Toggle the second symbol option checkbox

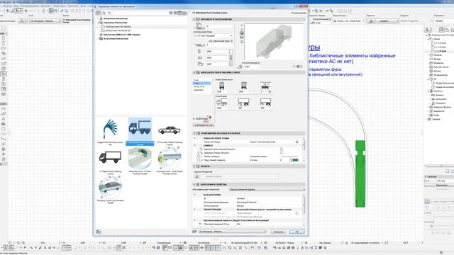click(x=282, y=153)
